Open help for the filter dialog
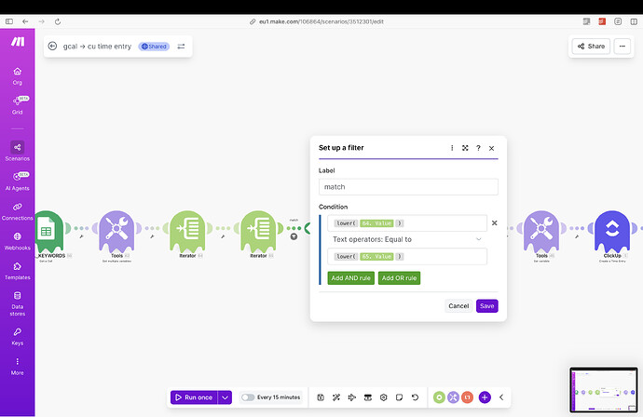 coord(478,148)
